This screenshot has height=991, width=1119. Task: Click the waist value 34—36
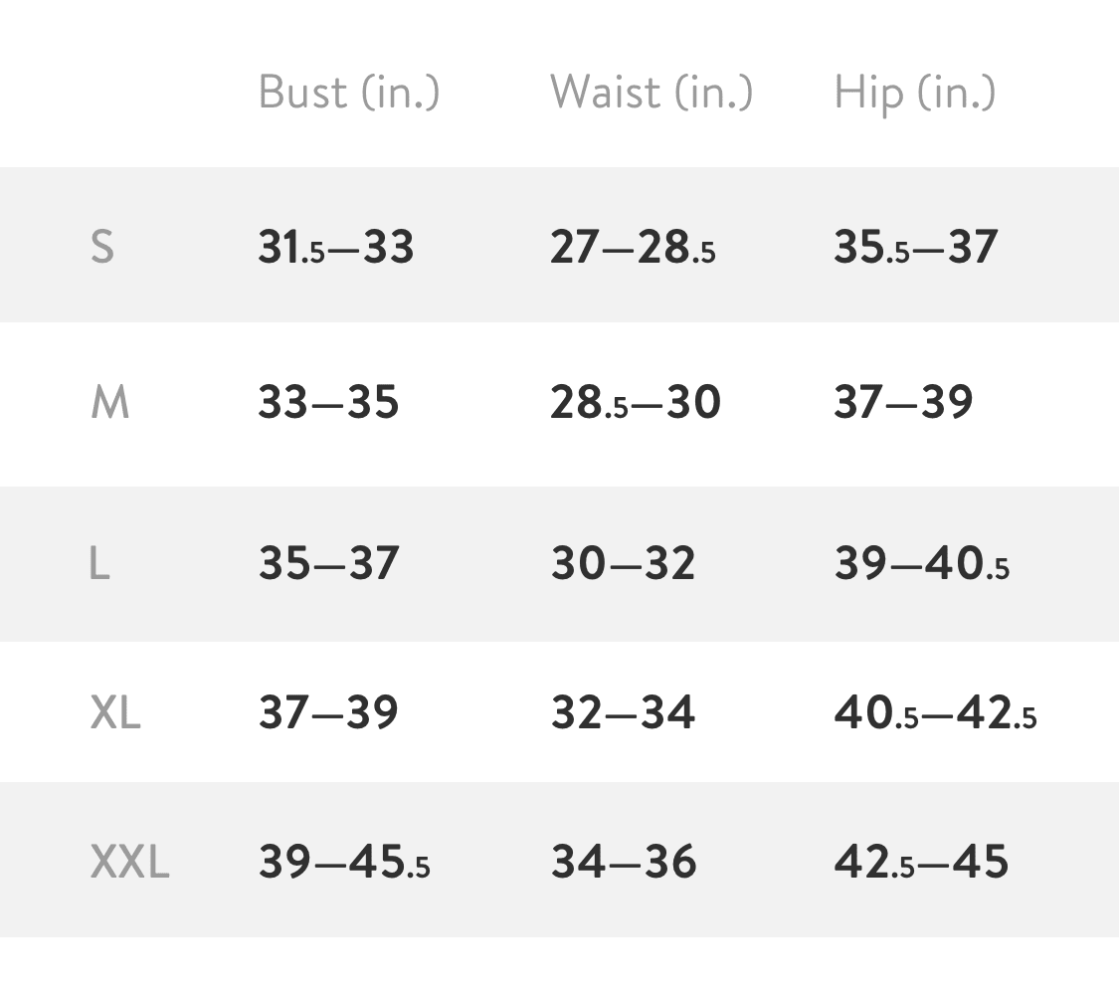[x=624, y=862]
